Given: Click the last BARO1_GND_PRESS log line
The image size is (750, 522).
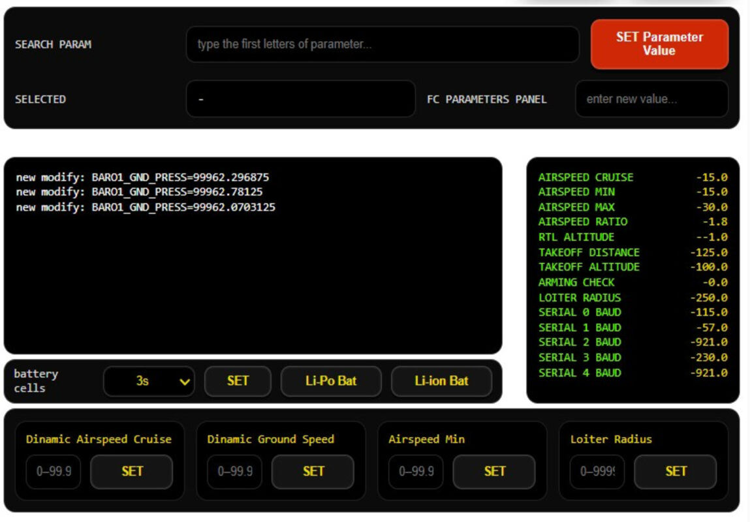Looking at the screenshot, I should 146,207.
